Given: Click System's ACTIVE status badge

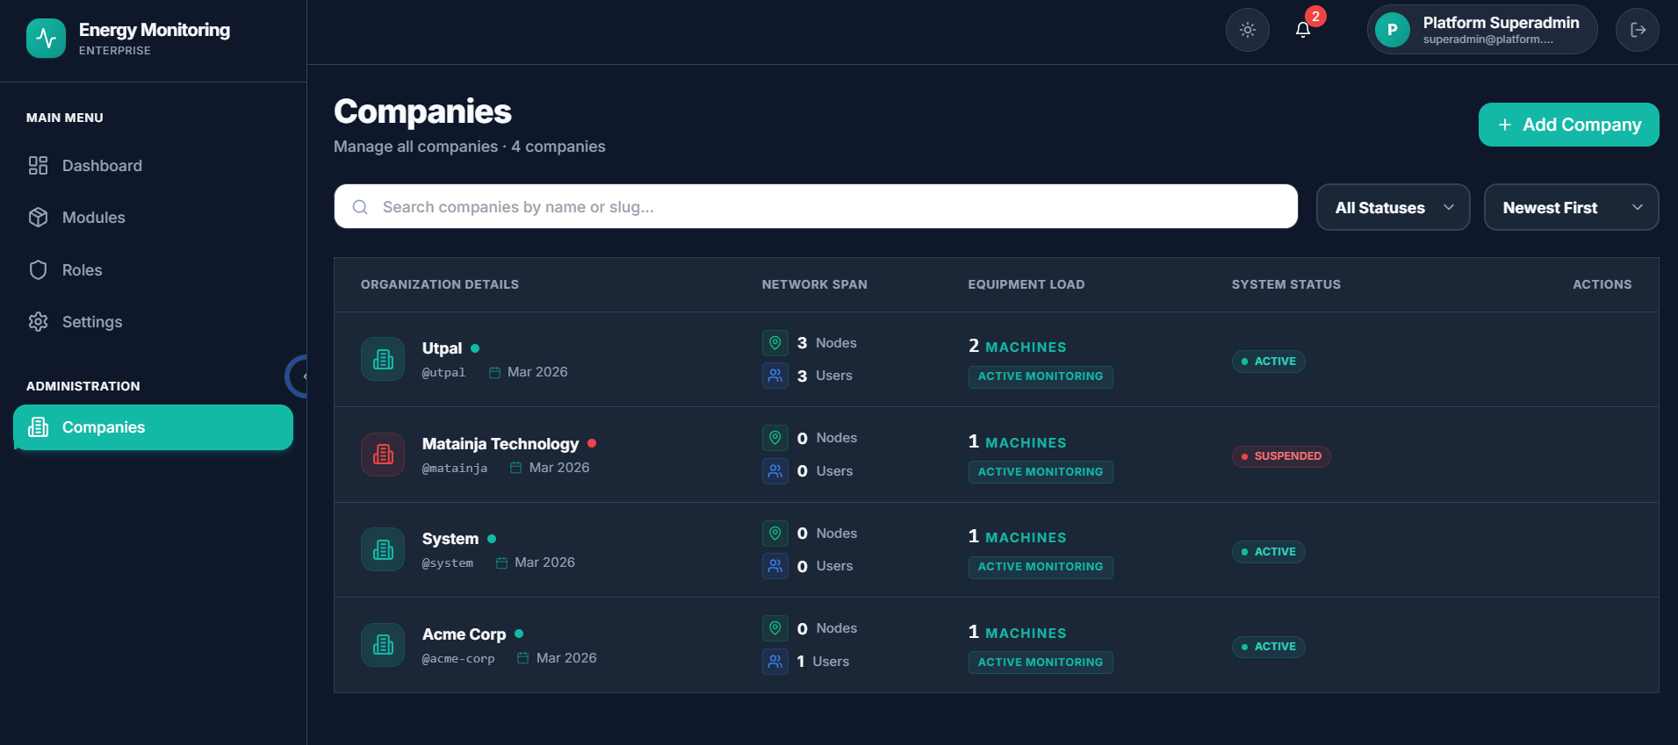Looking at the screenshot, I should click(x=1268, y=552).
